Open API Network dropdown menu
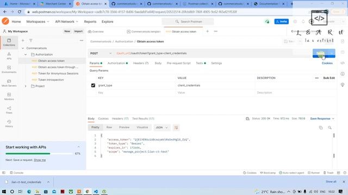 (66, 22)
